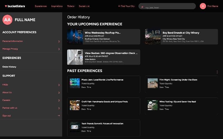
Task: Click the 800 Boylston Street address text
Action: click(104, 62)
